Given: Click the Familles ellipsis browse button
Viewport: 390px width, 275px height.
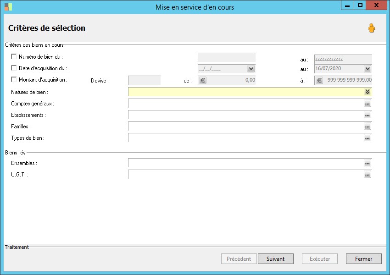Looking at the screenshot, I should click(x=368, y=126).
